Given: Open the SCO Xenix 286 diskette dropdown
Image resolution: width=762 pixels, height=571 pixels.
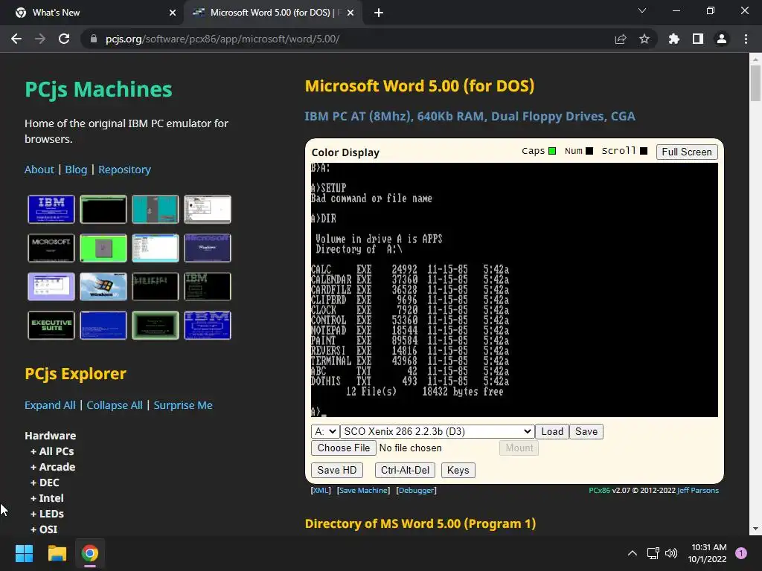Looking at the screenshot, I should pos(438,431).
